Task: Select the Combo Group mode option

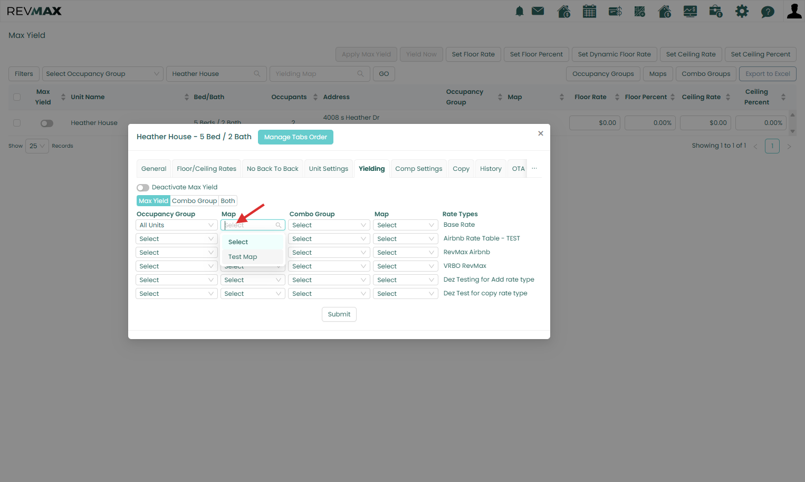Action: tap(194, 201)
